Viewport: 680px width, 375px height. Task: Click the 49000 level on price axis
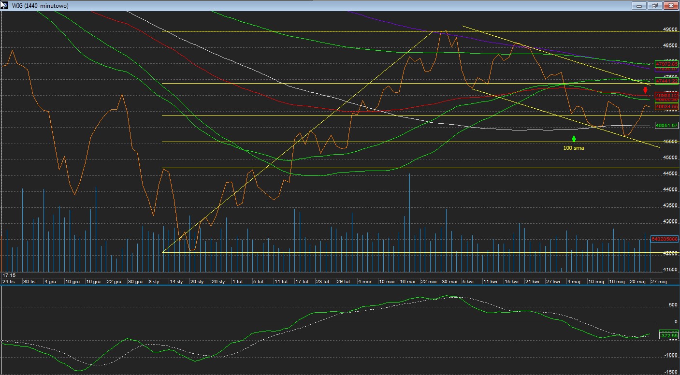(670, 29)
